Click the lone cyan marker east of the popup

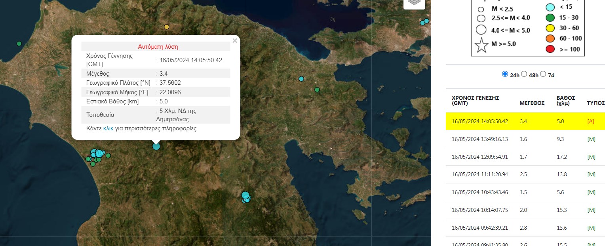(301, 79)
